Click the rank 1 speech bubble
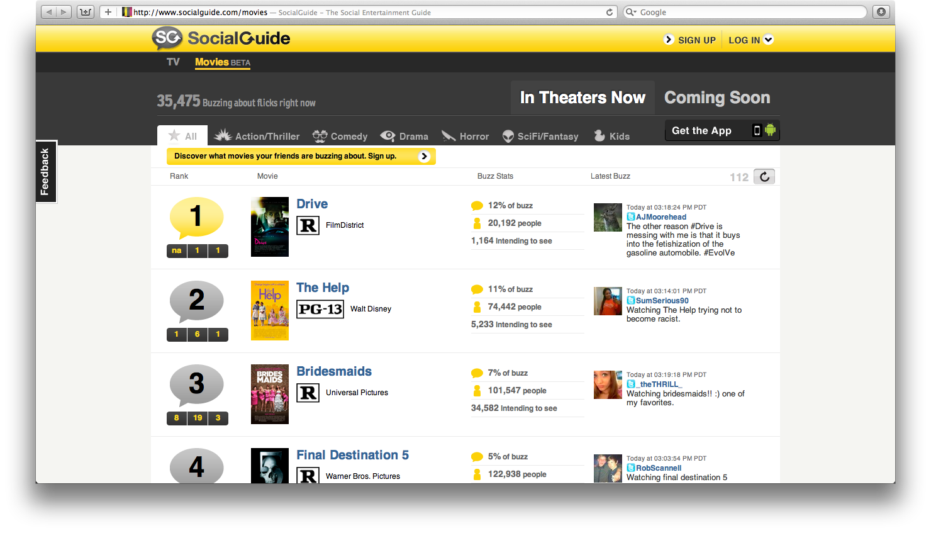This screenshot has width=931, height=533. (x=196, y=218)
